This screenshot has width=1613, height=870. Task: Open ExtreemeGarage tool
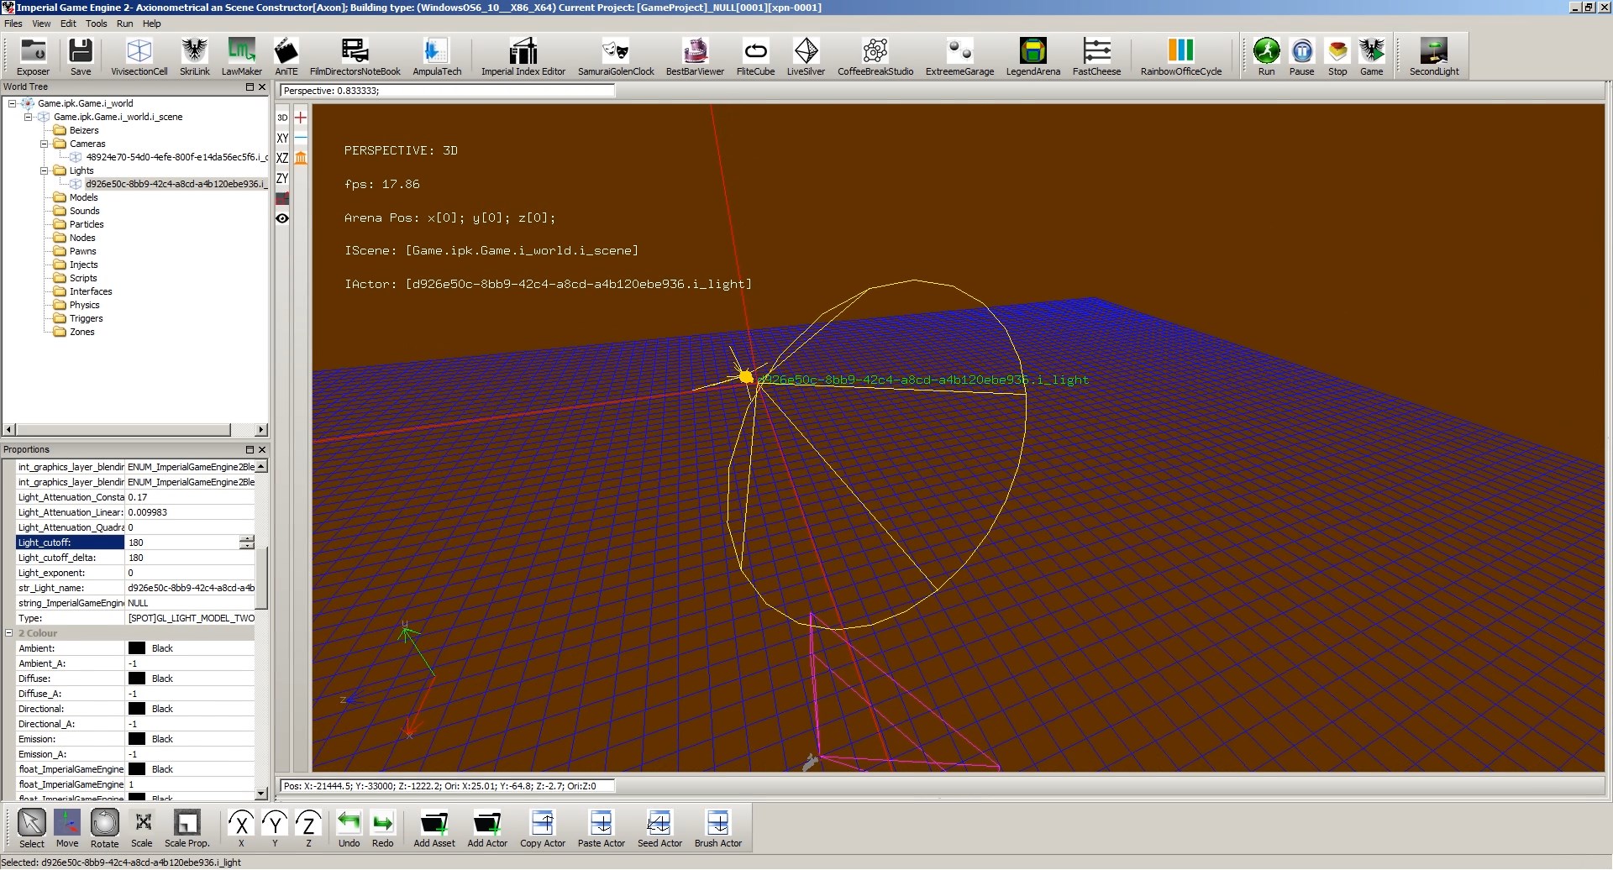(x=959, y=57)
